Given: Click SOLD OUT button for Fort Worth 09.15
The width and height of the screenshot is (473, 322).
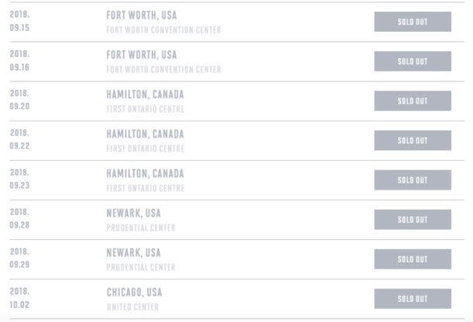Looking at the screenshot, I should (x=412, y=22).
